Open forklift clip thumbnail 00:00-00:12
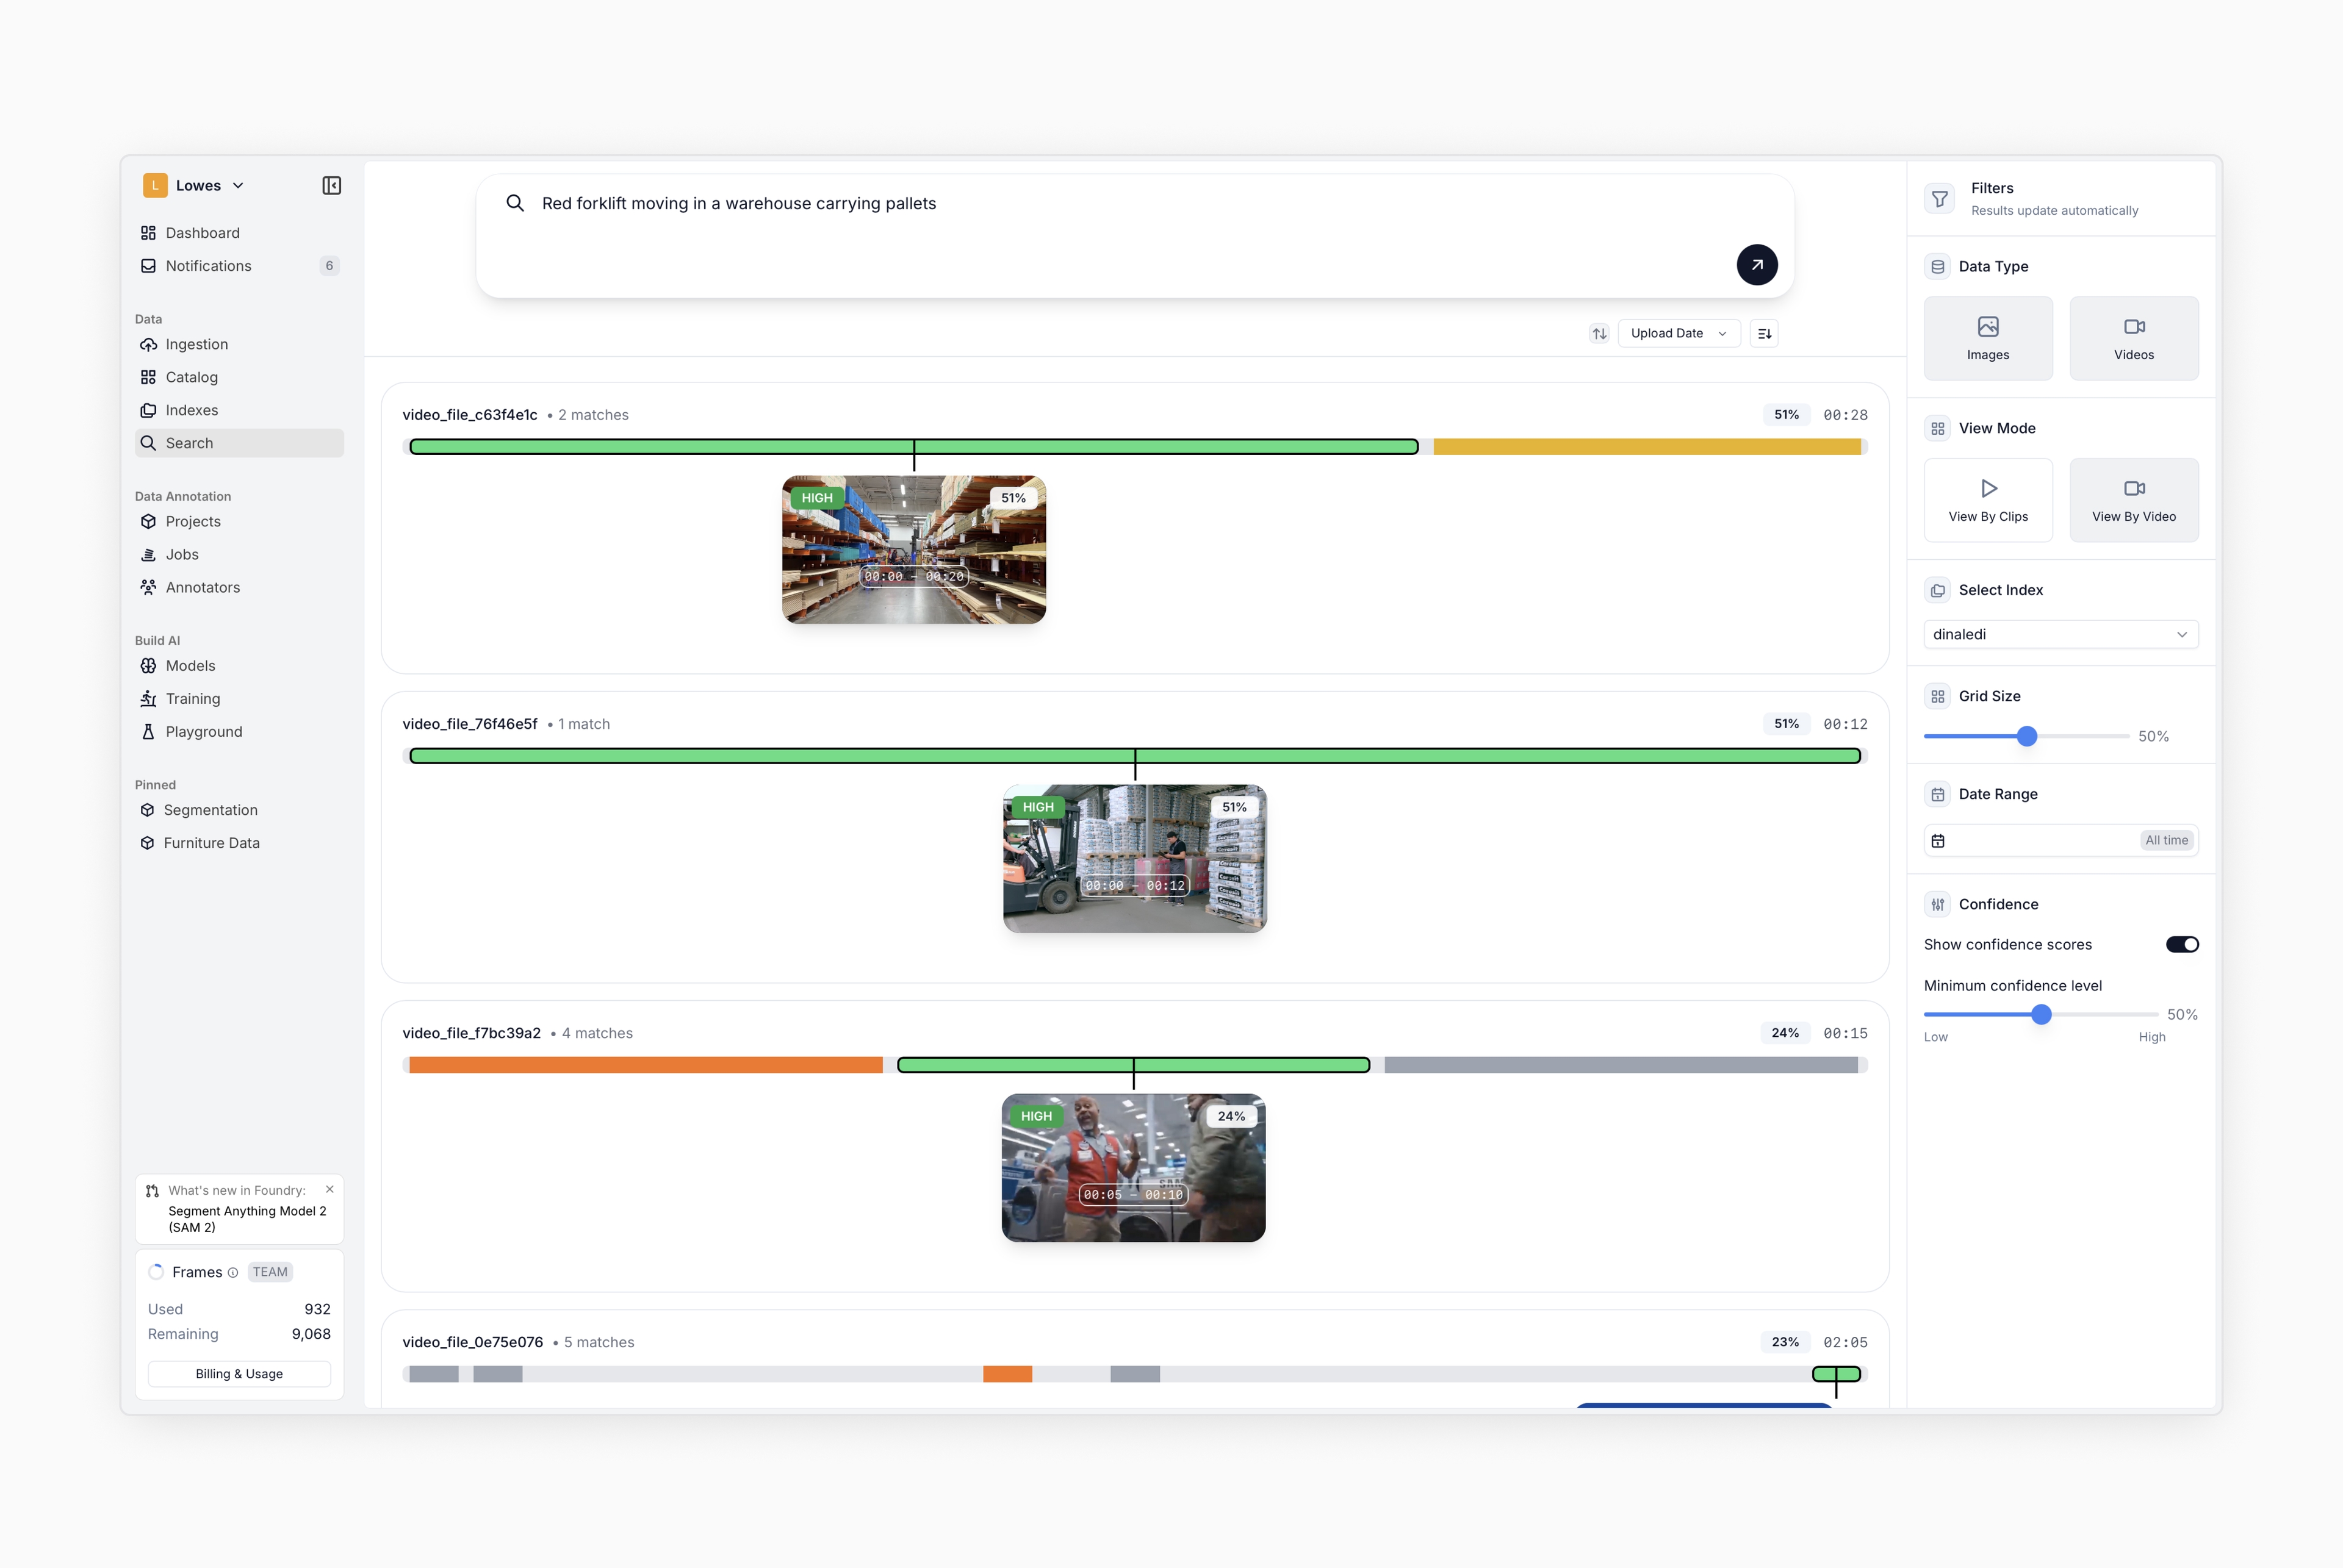 coord(1134,859)
